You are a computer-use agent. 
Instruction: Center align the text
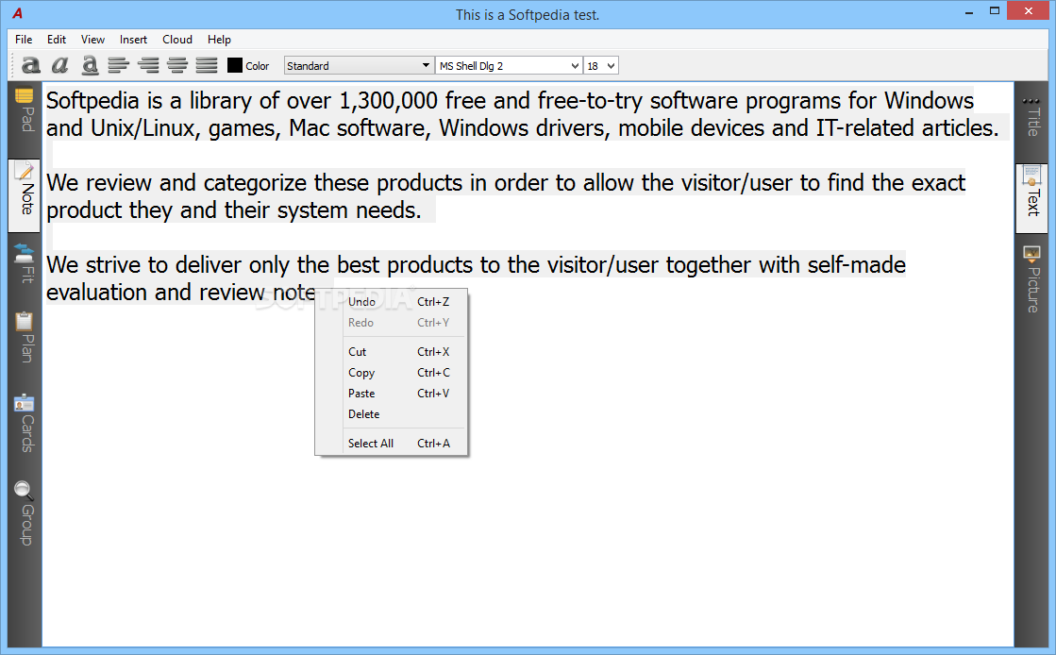coord(177,65)
